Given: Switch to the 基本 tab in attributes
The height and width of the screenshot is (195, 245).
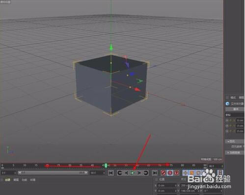Looking at the screenshot, I should (235, 109).
